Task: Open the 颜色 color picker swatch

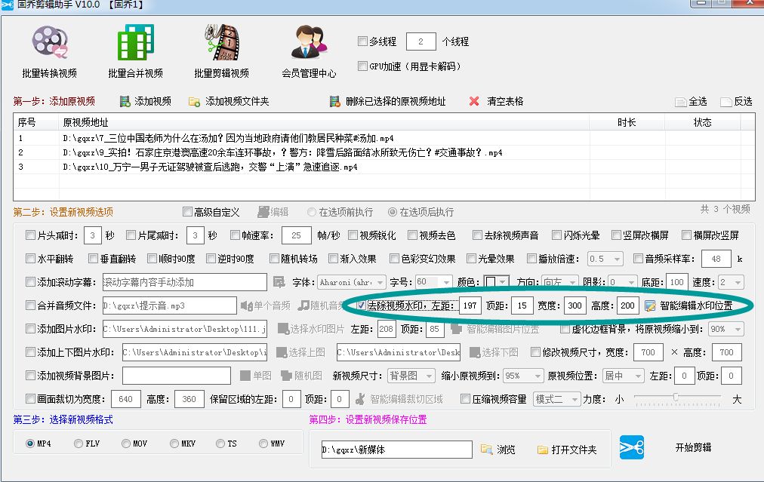Action: tap(496, 282)
